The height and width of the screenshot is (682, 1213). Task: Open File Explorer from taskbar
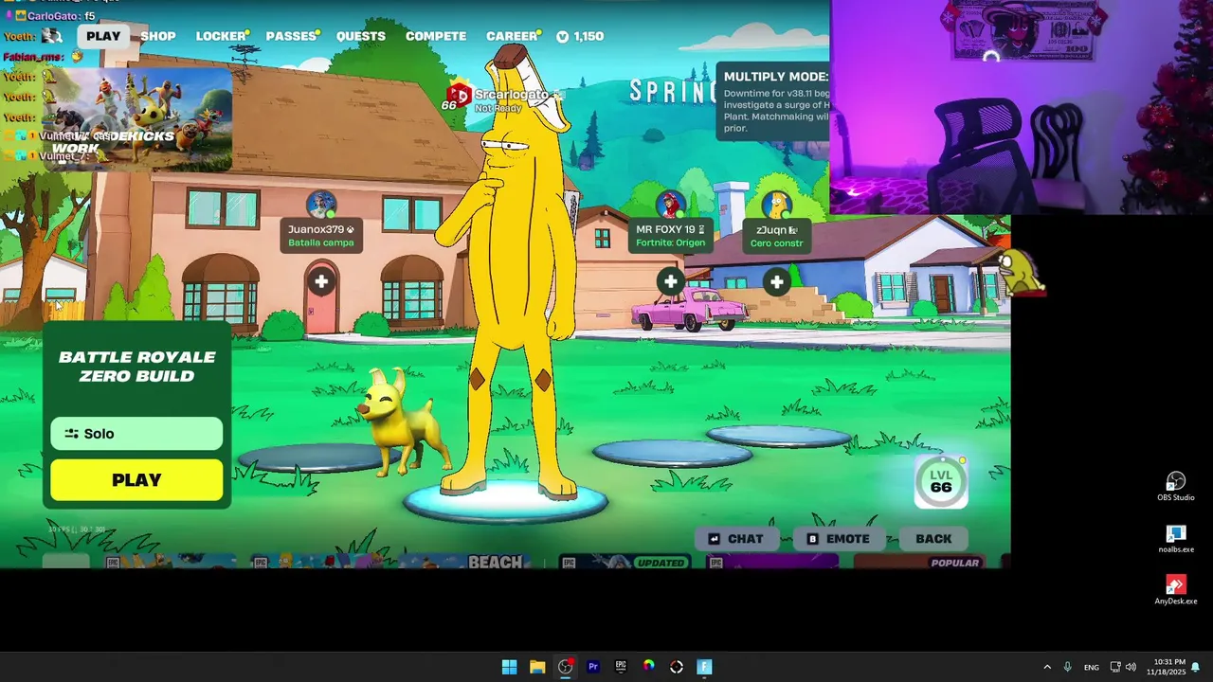click(537, 667)
